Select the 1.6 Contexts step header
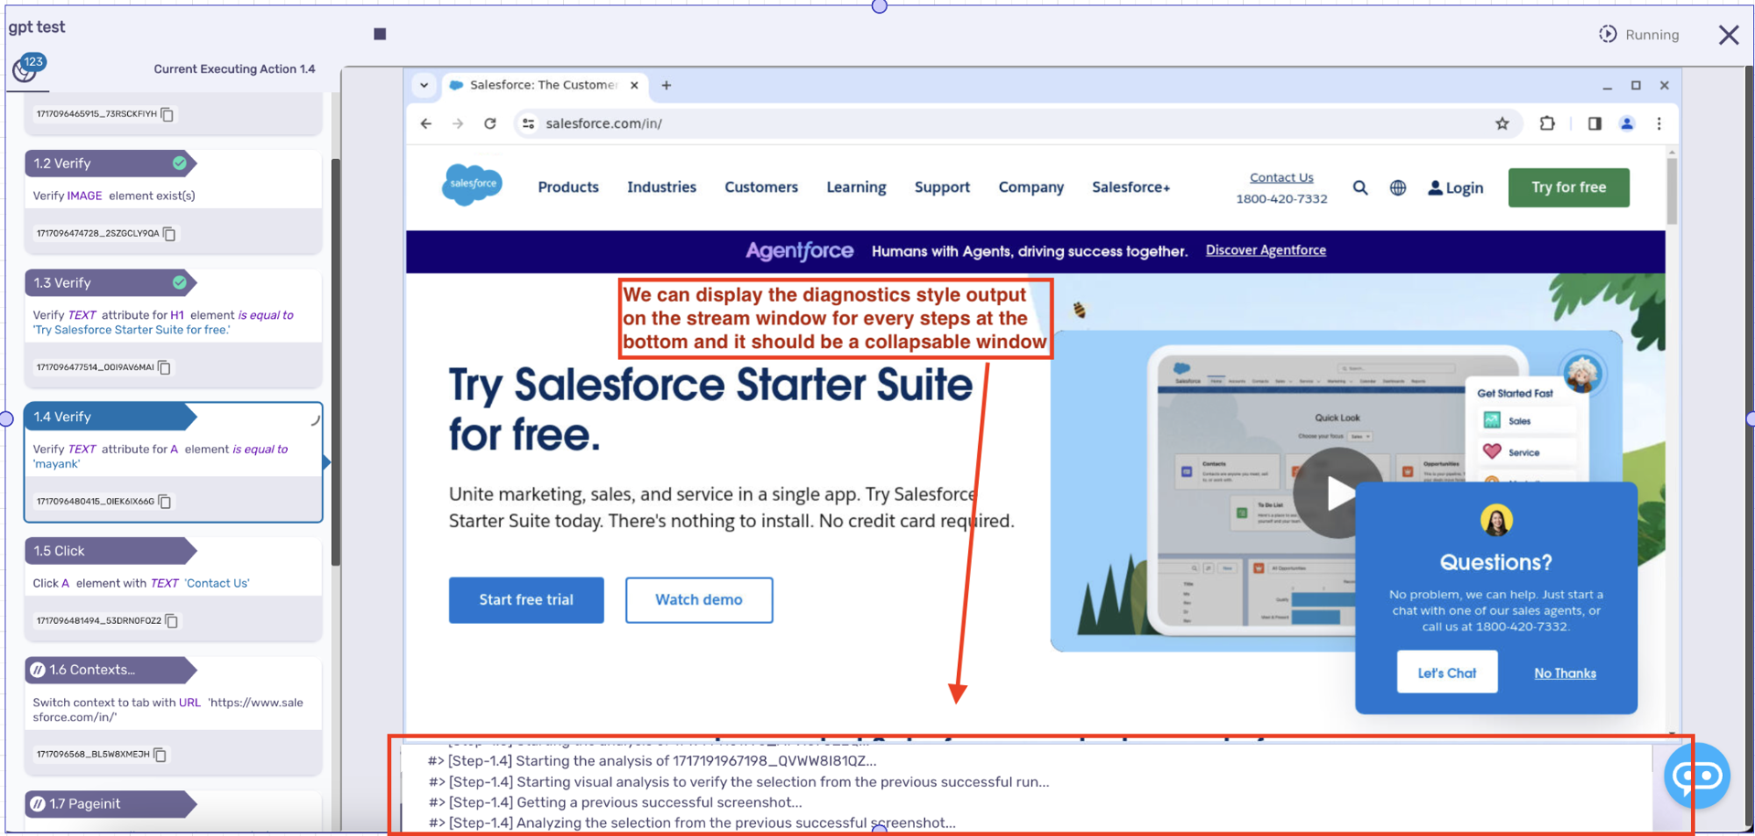Screen dimensions: 1755x836 [x=110, y=670]
